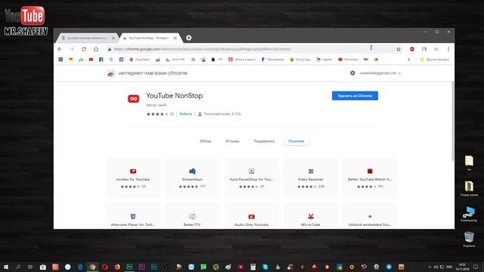Open the Streamkeys extension card

[192, 178]
